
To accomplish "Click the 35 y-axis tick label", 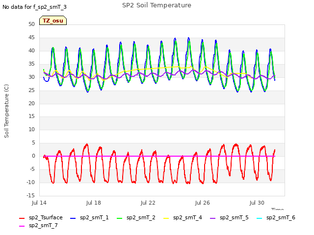I will (x=31, y=64).
